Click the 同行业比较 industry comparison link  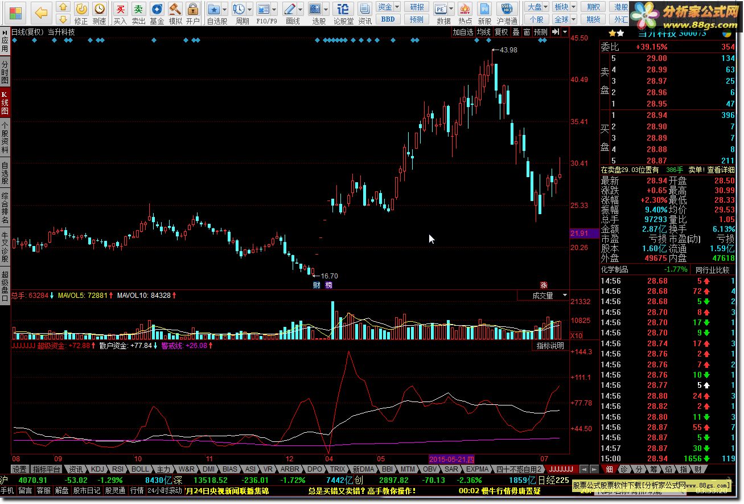coord(712,269)
